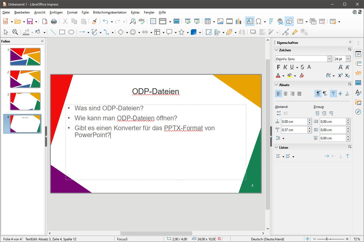The image size is (364, 242).
Task: Select the Rectangle drawing tool
Action: [x=62, y=32]
